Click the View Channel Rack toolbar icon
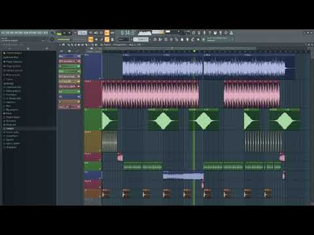The width and height of the screenshot is (314, 235). click(x=166, y=39)
